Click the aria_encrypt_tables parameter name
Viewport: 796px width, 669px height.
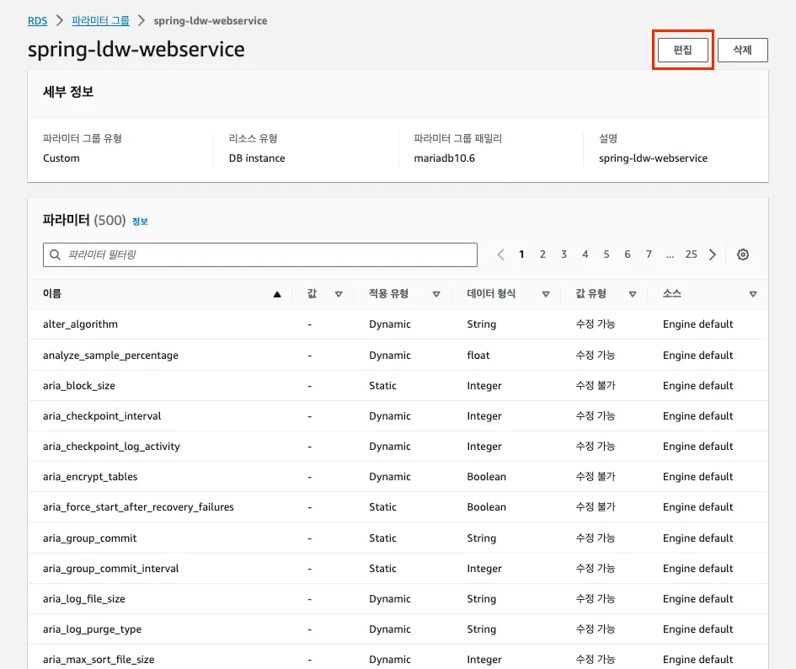tap(90, 477)
